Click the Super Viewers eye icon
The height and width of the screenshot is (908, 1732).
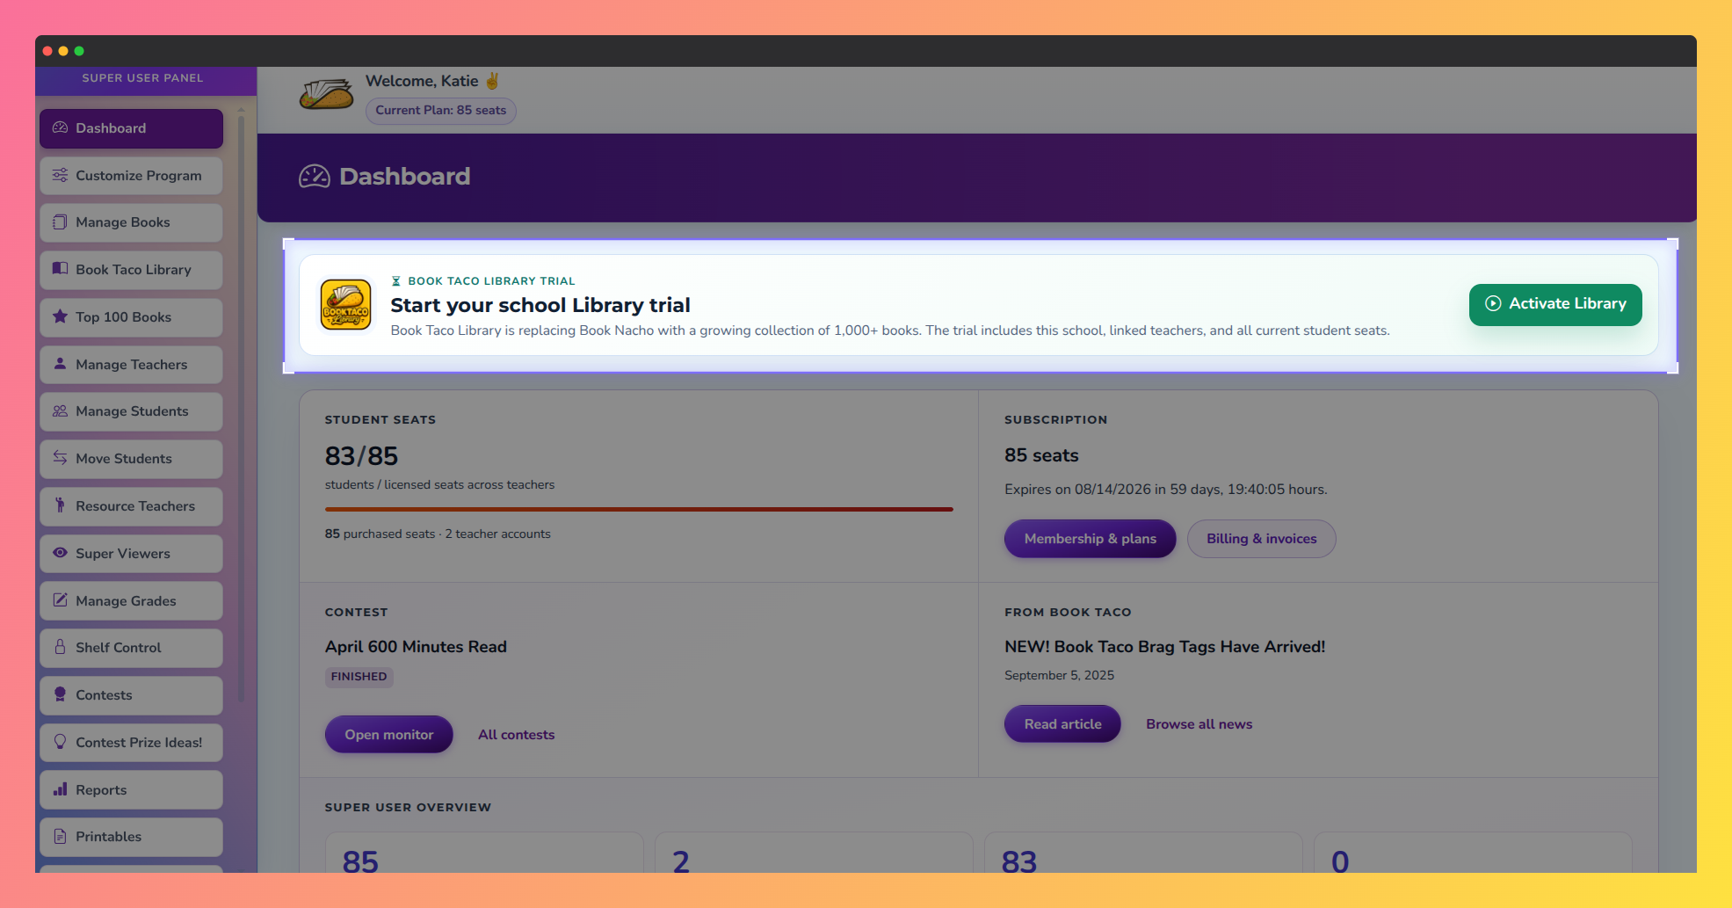tap(60, 553)
